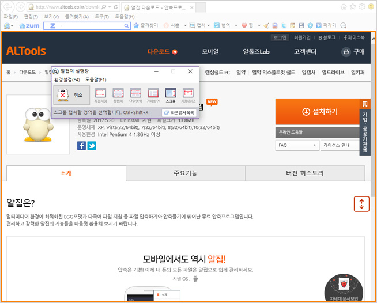This screenshot has height=303, width=377.
Task: Close the 알집 다운로드 browser tab
Action: (191, 7)
